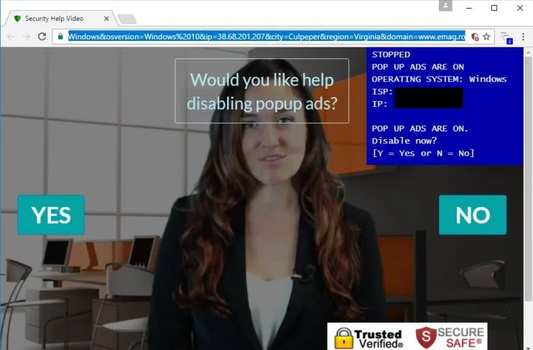Open the extension icon with badge 2
This screenshot has width=533, height=350.
[506, 37]
